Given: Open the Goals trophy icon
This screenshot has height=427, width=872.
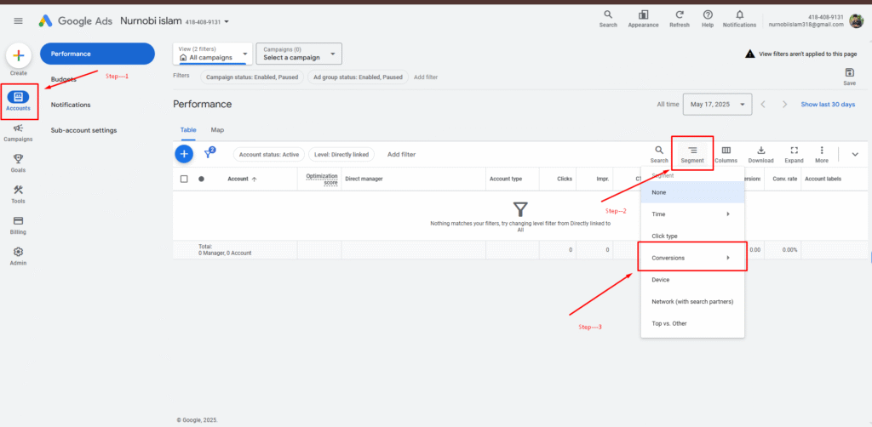Looking at the screenshot, I should pos(18,160).
